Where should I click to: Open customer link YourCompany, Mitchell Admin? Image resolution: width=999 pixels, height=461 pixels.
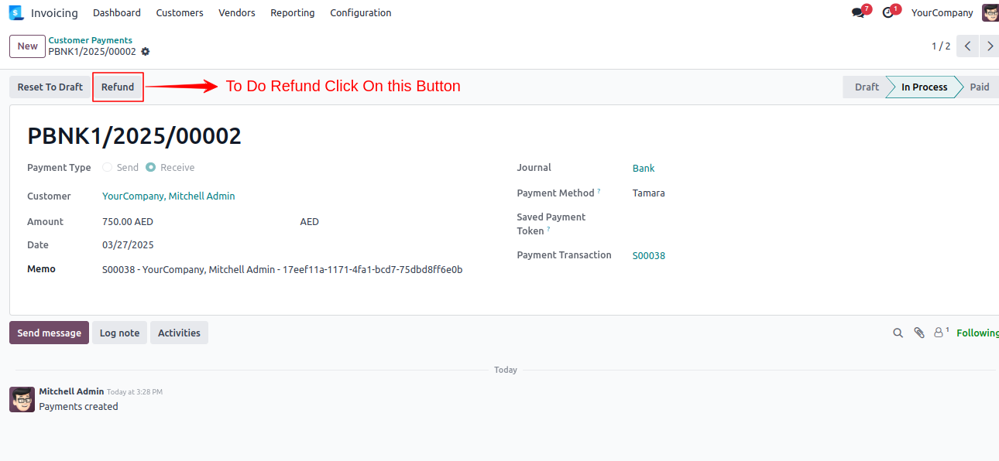pos(169,196)
